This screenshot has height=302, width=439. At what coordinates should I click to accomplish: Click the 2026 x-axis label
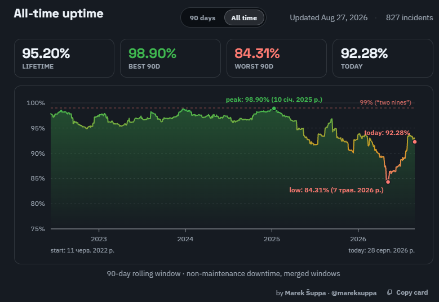(x=358, y=239)
